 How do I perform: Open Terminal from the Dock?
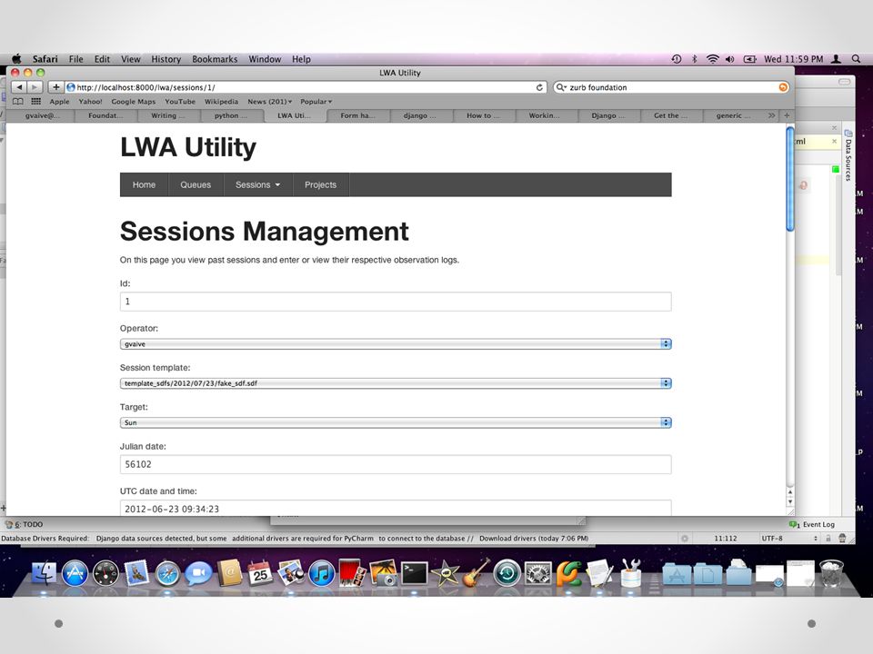coord(415,573)
